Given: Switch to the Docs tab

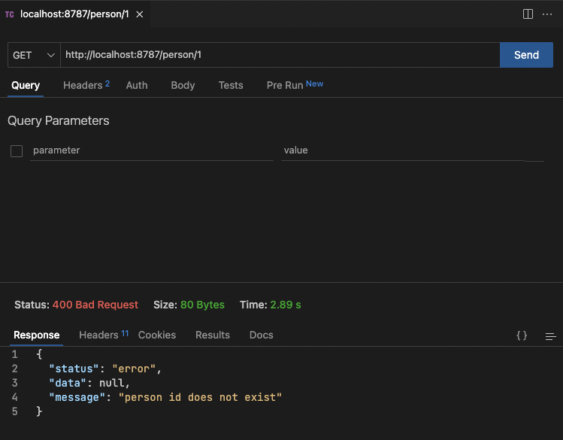Looking at the screenshot, I should [262, 335].
